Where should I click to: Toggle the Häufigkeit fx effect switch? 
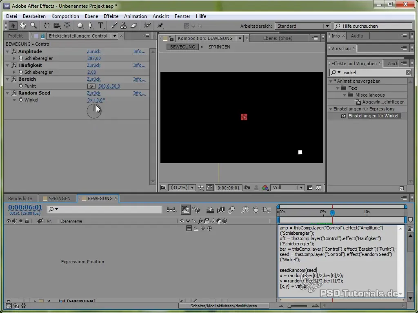point(14,65)
